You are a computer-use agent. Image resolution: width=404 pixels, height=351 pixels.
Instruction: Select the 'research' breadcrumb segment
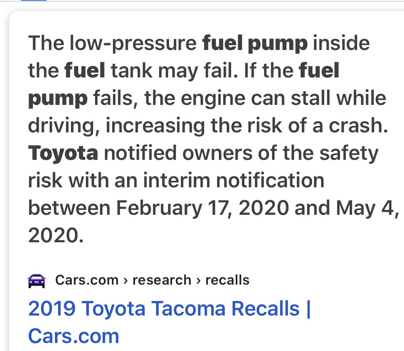coord(162,280)
